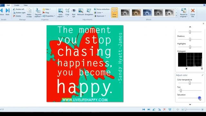The width and height of the screenshot is (206, 116).
Task: Straighten the photo
Action: pyautogui.click(x=89, y=12)
